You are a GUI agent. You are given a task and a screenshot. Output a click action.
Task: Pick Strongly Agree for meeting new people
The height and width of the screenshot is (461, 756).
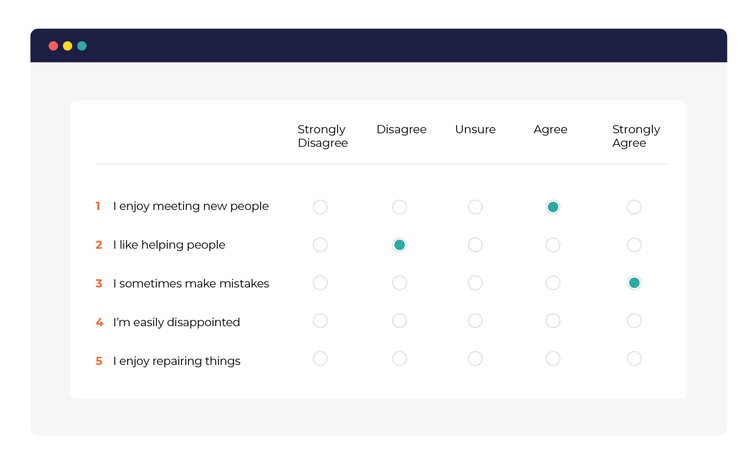click(634, 207)
